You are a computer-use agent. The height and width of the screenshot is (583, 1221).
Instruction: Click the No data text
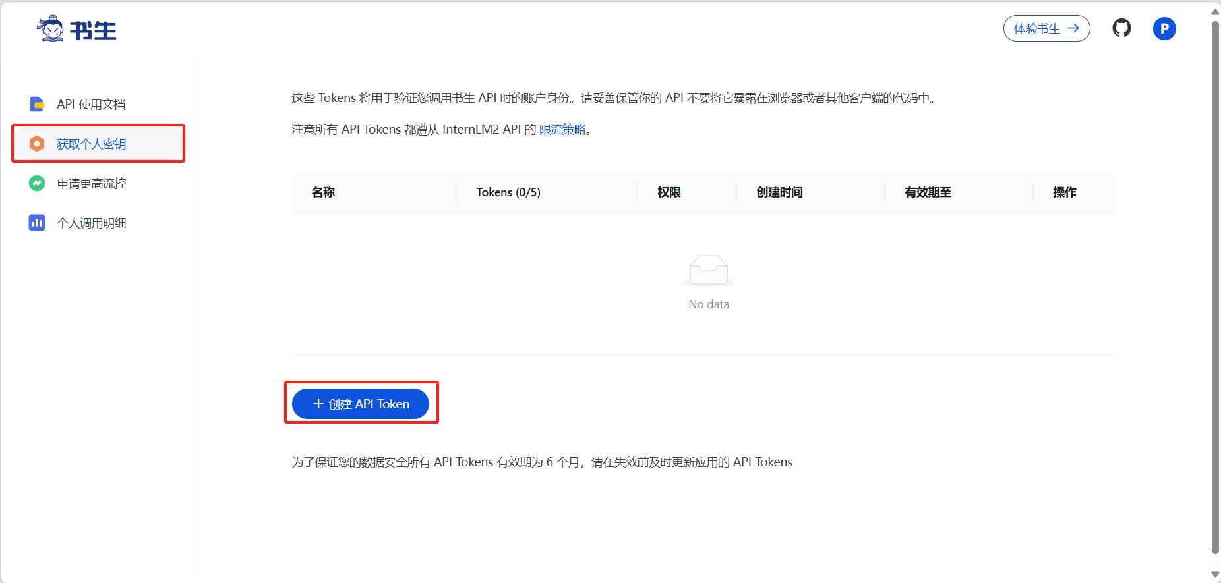click(709, 304)
